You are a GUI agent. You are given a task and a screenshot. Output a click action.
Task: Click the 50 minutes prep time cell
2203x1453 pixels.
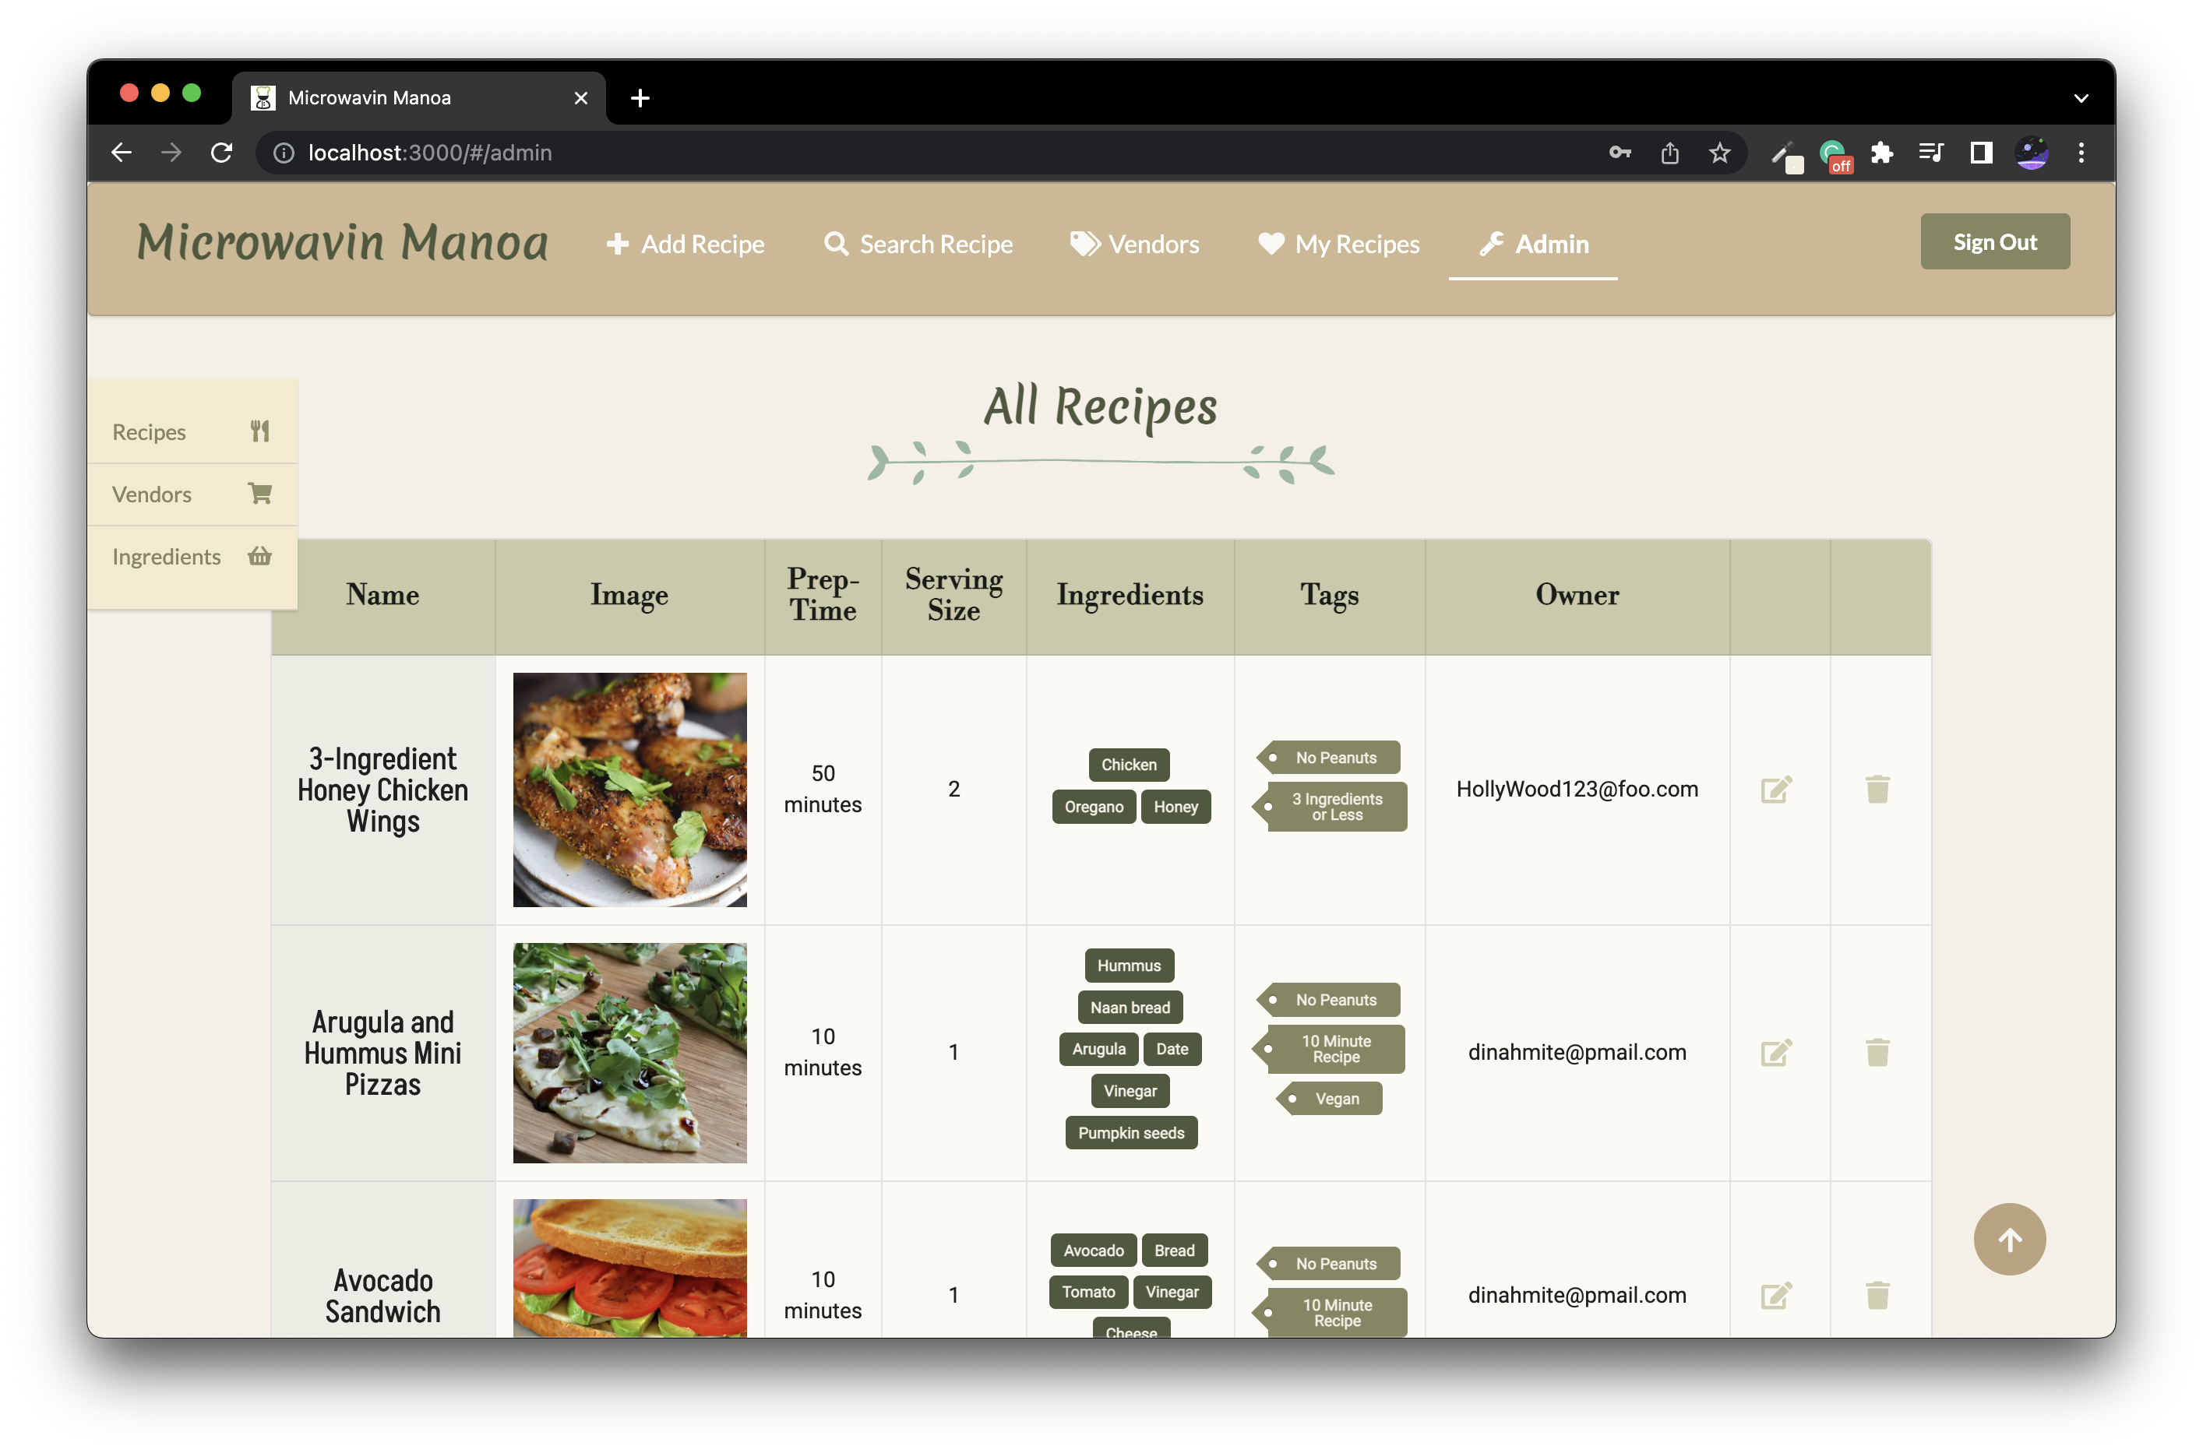point(823,790)
